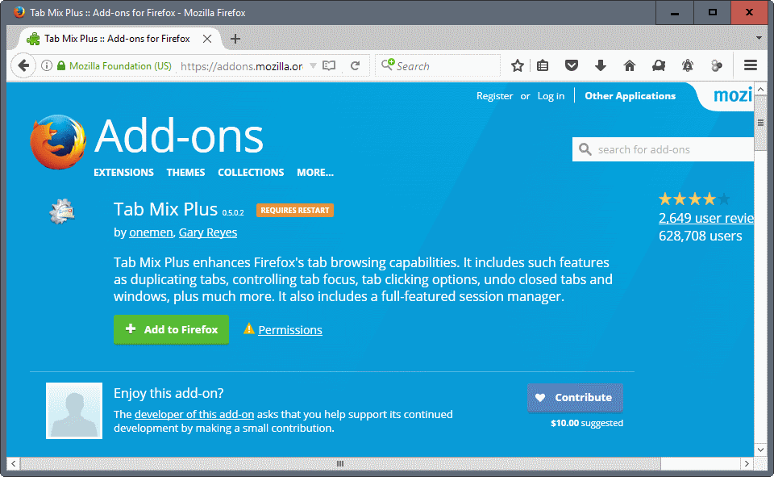Close the Tab Mix Plus tab

click(x=207, y=39)
